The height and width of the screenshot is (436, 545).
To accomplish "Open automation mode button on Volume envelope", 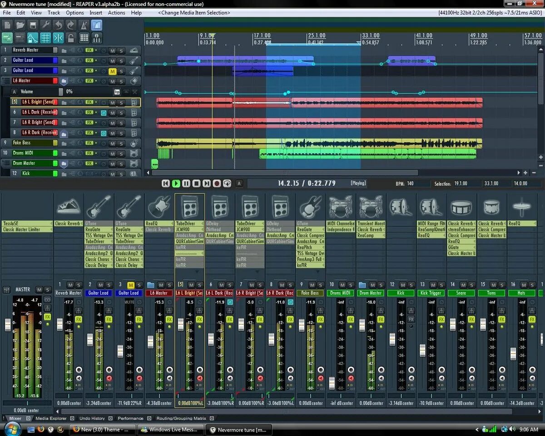I will [x=14, y=92].
